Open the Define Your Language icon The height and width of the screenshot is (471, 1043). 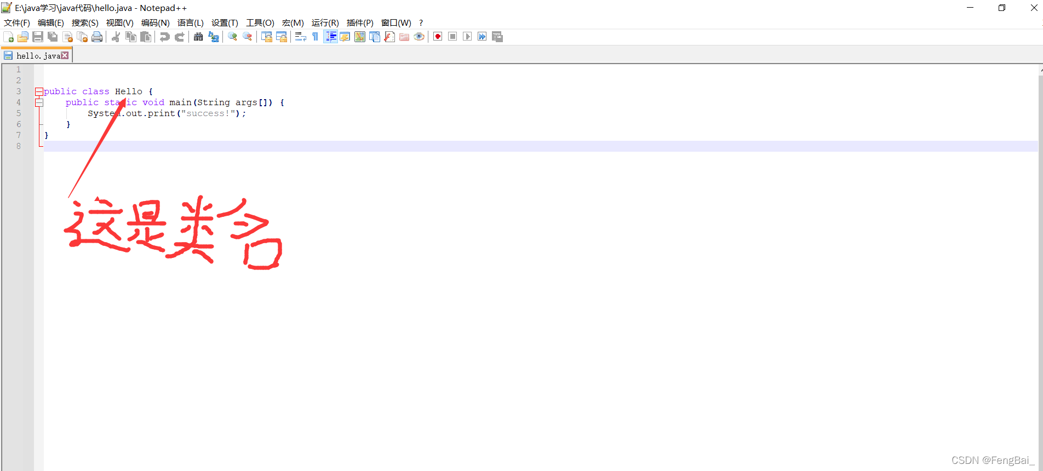pos(345,37)
